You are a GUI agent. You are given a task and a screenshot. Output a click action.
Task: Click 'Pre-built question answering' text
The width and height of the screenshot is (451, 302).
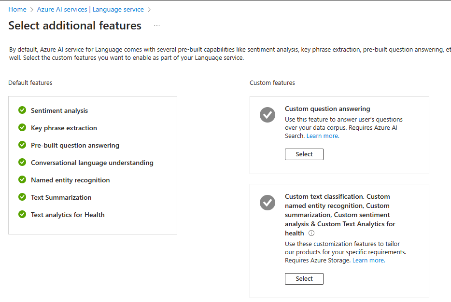[75, 145]
